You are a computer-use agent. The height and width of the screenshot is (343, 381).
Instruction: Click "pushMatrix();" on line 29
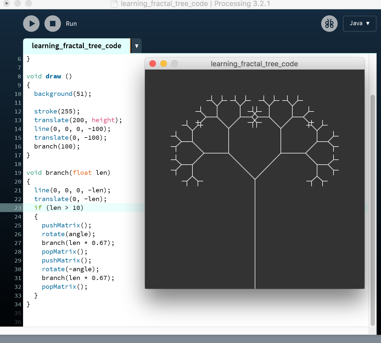pyautogui.click(x=66, y=260)
